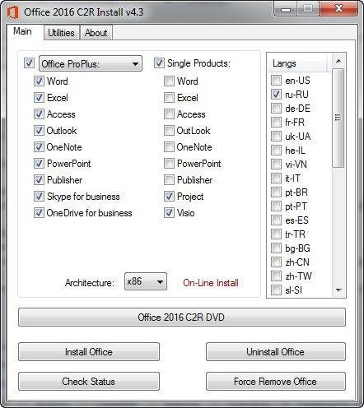Viewport: 364px width, 408px height.
Task: Click the Install Office button
Action: 89,351
